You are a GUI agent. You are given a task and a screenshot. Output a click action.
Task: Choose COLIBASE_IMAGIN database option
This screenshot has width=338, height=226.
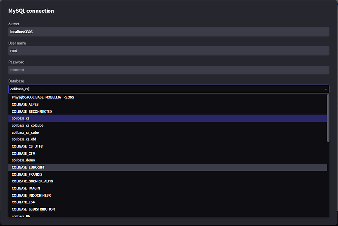pyautogui.click(x=26, y=188)
